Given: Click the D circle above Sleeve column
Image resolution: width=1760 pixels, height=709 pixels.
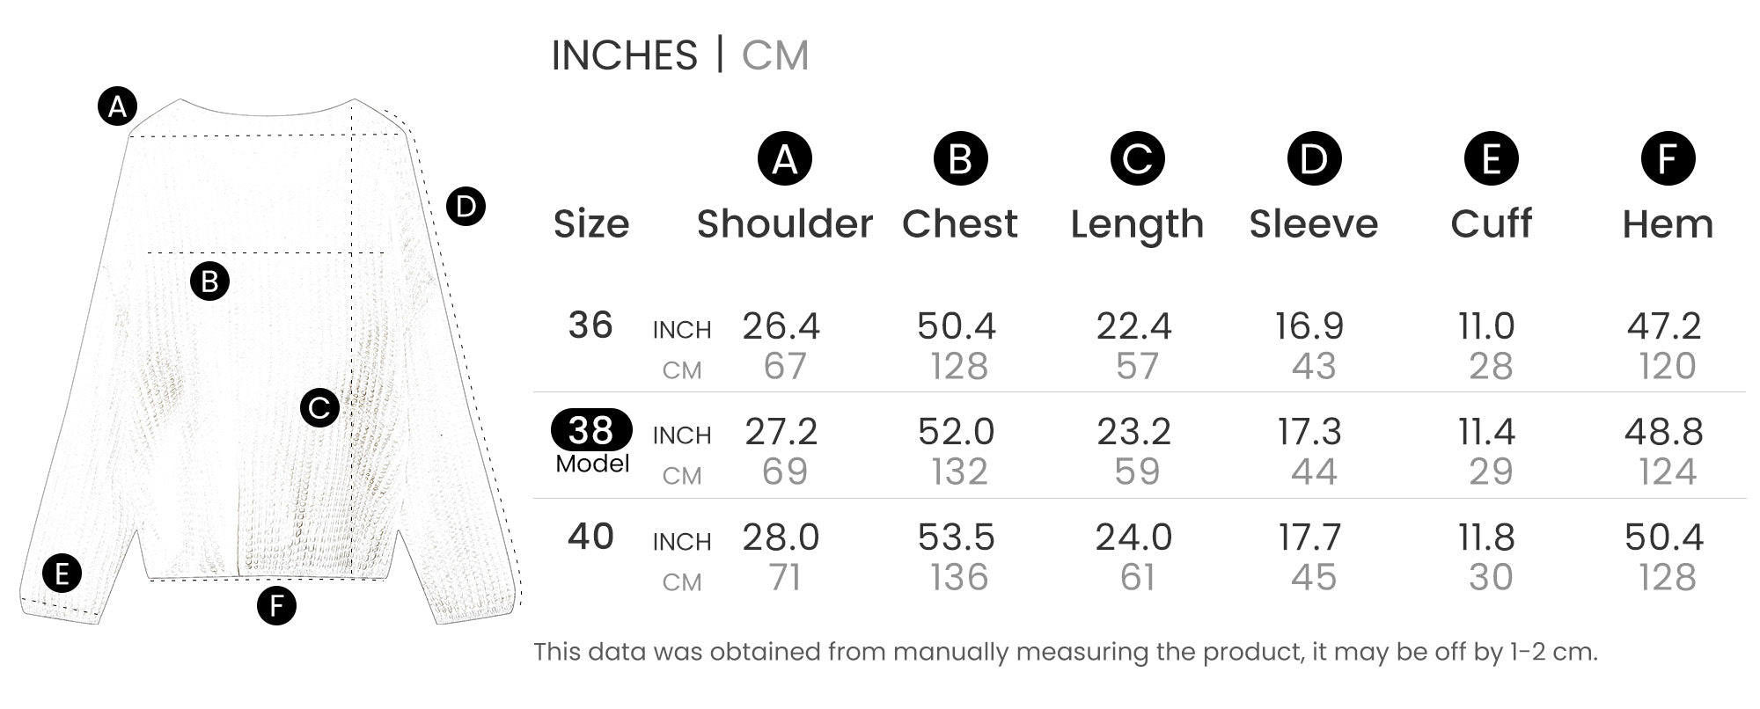Looking at the screenshot, I should tap(1314, 159).
